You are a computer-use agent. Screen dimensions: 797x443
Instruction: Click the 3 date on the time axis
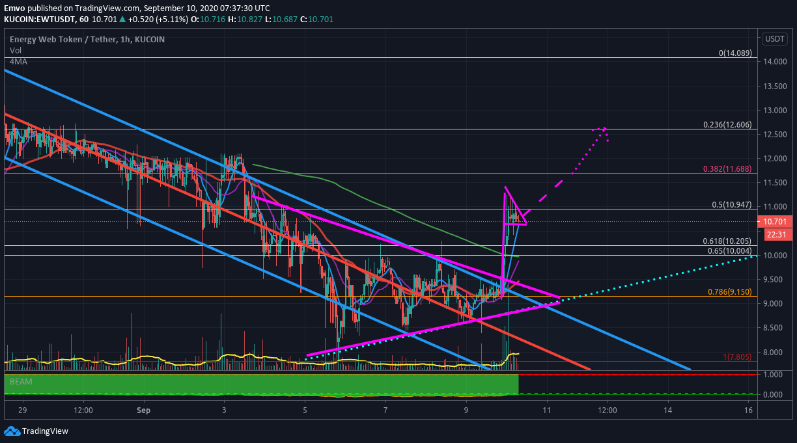click(224, 410)
